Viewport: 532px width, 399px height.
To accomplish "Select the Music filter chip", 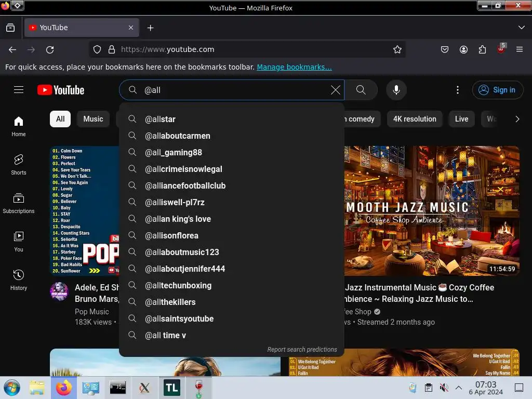I will point(93,119).
